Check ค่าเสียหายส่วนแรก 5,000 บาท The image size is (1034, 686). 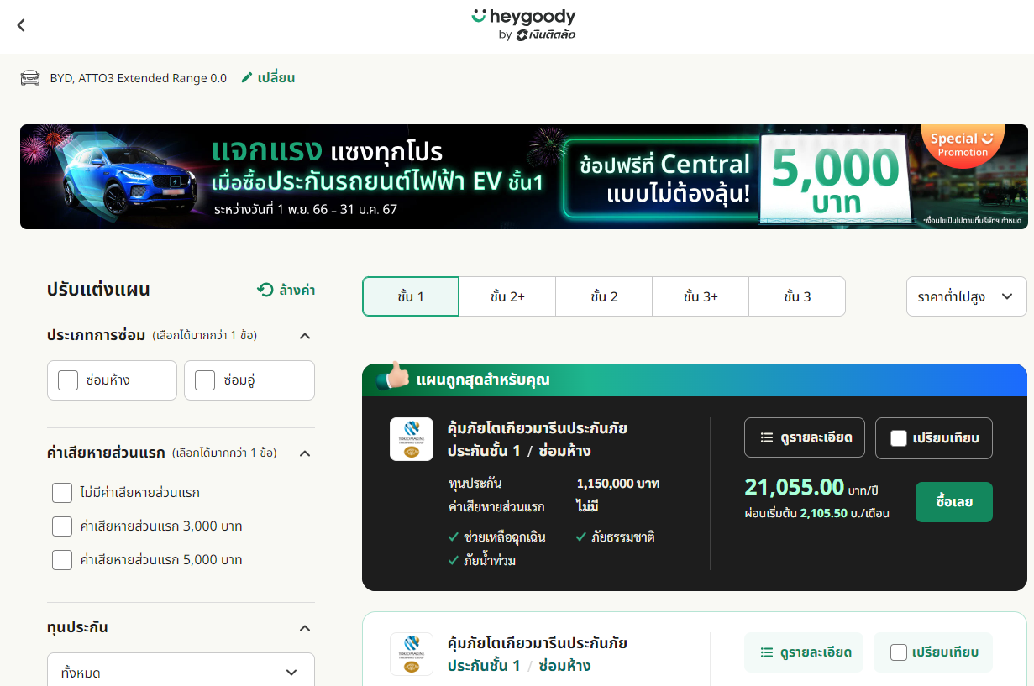coord(62,560)
